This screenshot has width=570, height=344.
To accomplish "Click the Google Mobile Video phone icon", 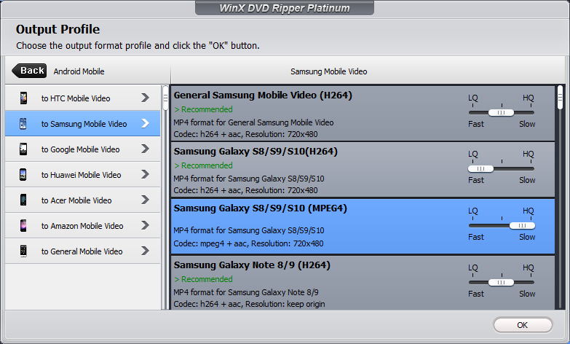I will click(x=23, y=149).
